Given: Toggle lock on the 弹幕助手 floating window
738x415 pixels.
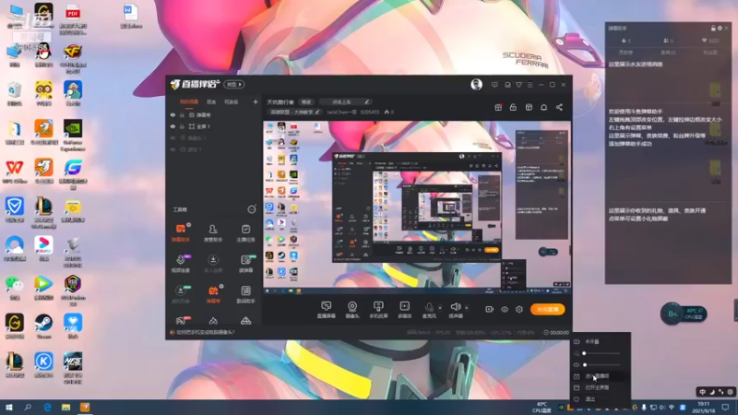Looking at the screenshot, I should point(713,29).
